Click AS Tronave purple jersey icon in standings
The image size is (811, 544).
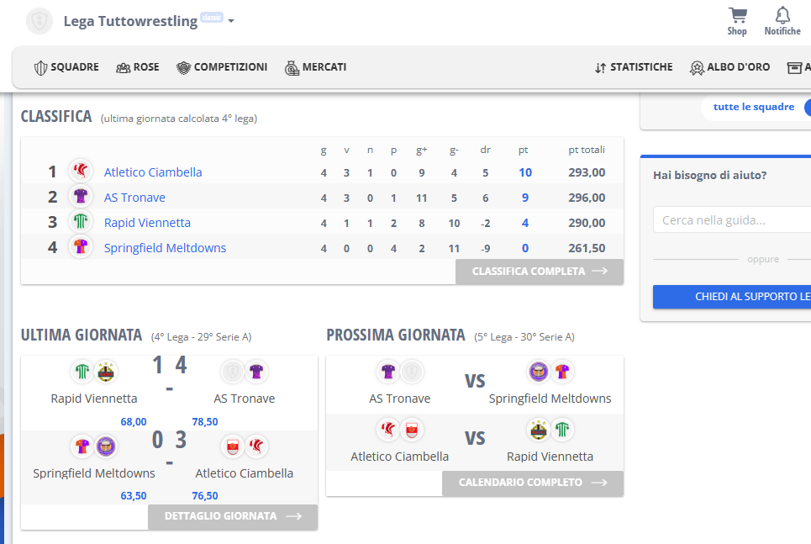(x=81, y=196)
